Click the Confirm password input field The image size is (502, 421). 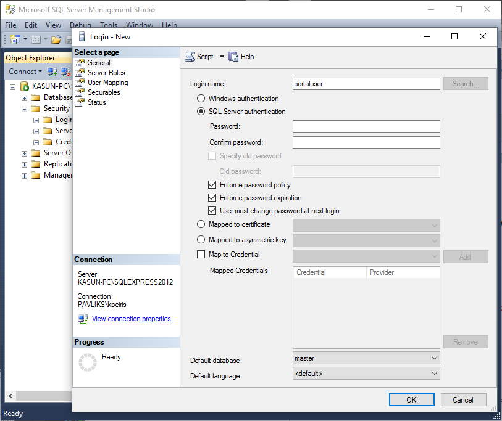coord(366,142)
